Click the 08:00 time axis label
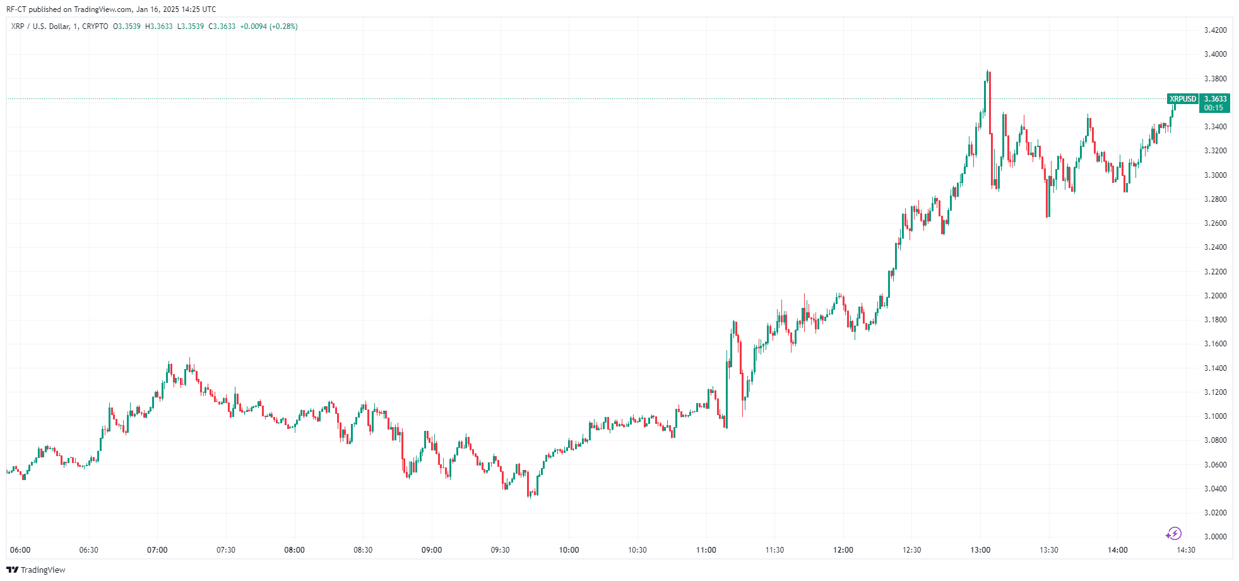 (295, 550)
